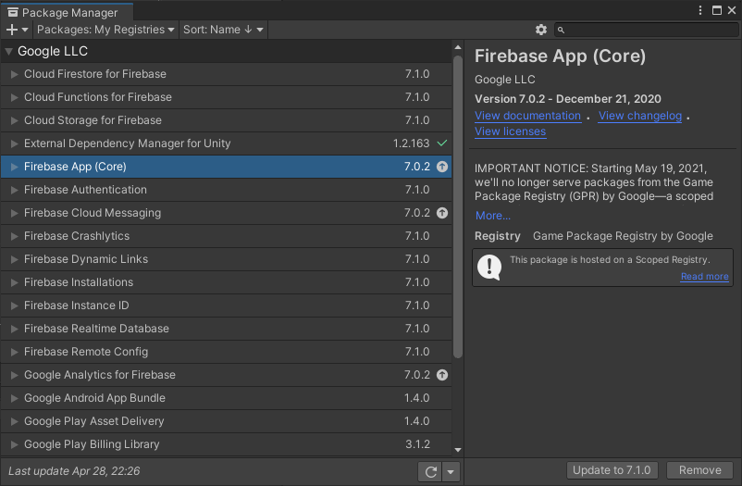Viewport: 742px width, 486px height.
Task: Open Package Manager advanced settings gear
Action: tap(541, 30)
